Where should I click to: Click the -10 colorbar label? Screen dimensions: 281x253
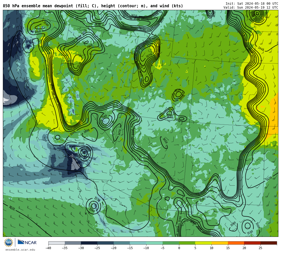[x=146, y=248]
